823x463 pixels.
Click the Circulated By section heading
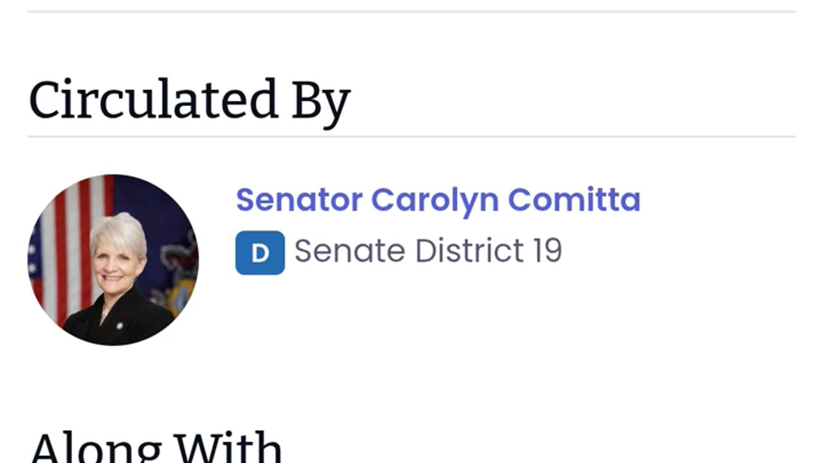pyautogui.click(x=189, y=101)
